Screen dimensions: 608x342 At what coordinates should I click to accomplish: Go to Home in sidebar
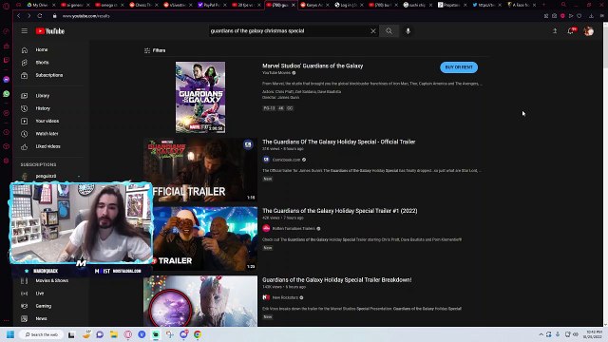click(42, 49)
